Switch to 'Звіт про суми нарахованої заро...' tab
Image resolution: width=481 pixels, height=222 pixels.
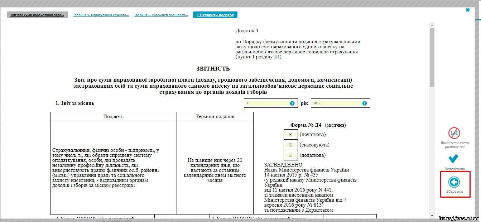pos(37,15)
